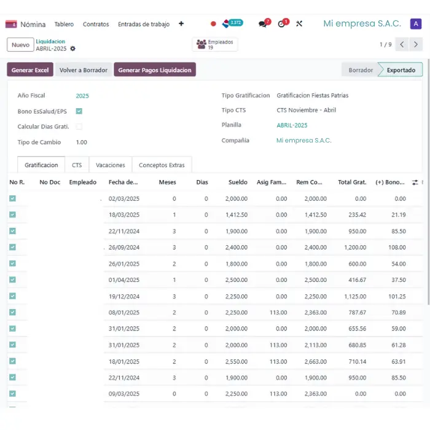430x430 pixels.
Task: Enable the Calcular Dias Grati. checkbox
Action: (x=79, y=127)
